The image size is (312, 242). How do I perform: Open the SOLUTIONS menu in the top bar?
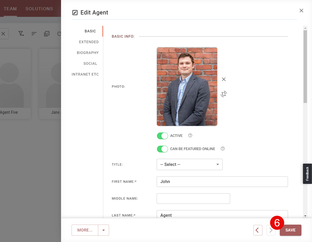(x=39, y=9)
